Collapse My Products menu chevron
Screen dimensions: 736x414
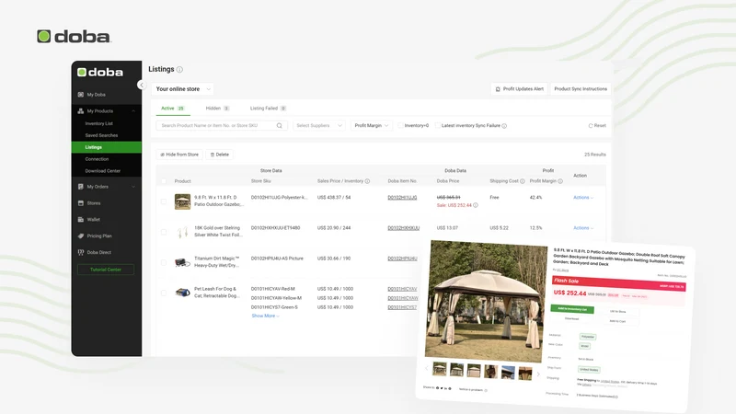[133, 111]
